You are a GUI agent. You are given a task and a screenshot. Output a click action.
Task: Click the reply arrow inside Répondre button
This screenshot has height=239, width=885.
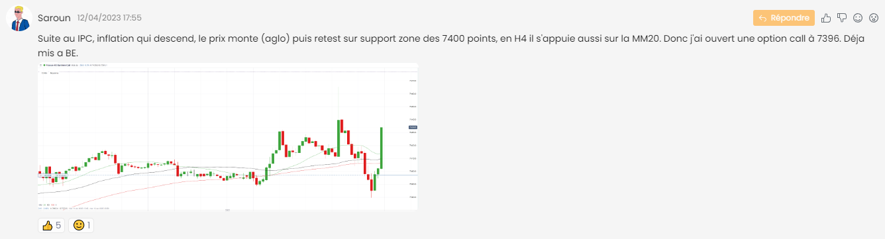click(762, 18)
